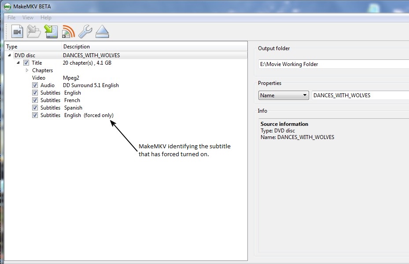The image size is (409, 264).
Task: Click 'English (forced only)' description
Action: (89, 115)
